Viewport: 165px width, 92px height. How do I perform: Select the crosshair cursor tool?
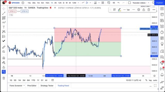(x=4, y=9)
